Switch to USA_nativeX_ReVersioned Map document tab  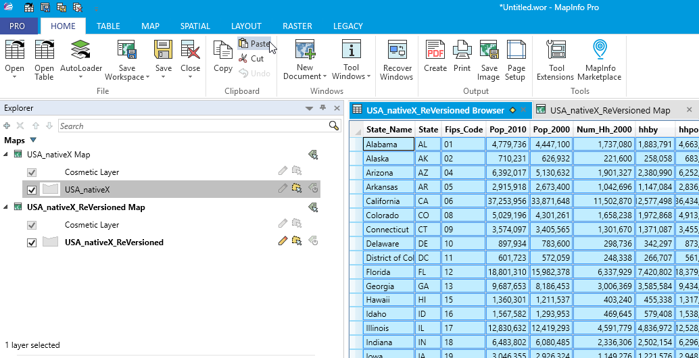(x=610, y=110)
